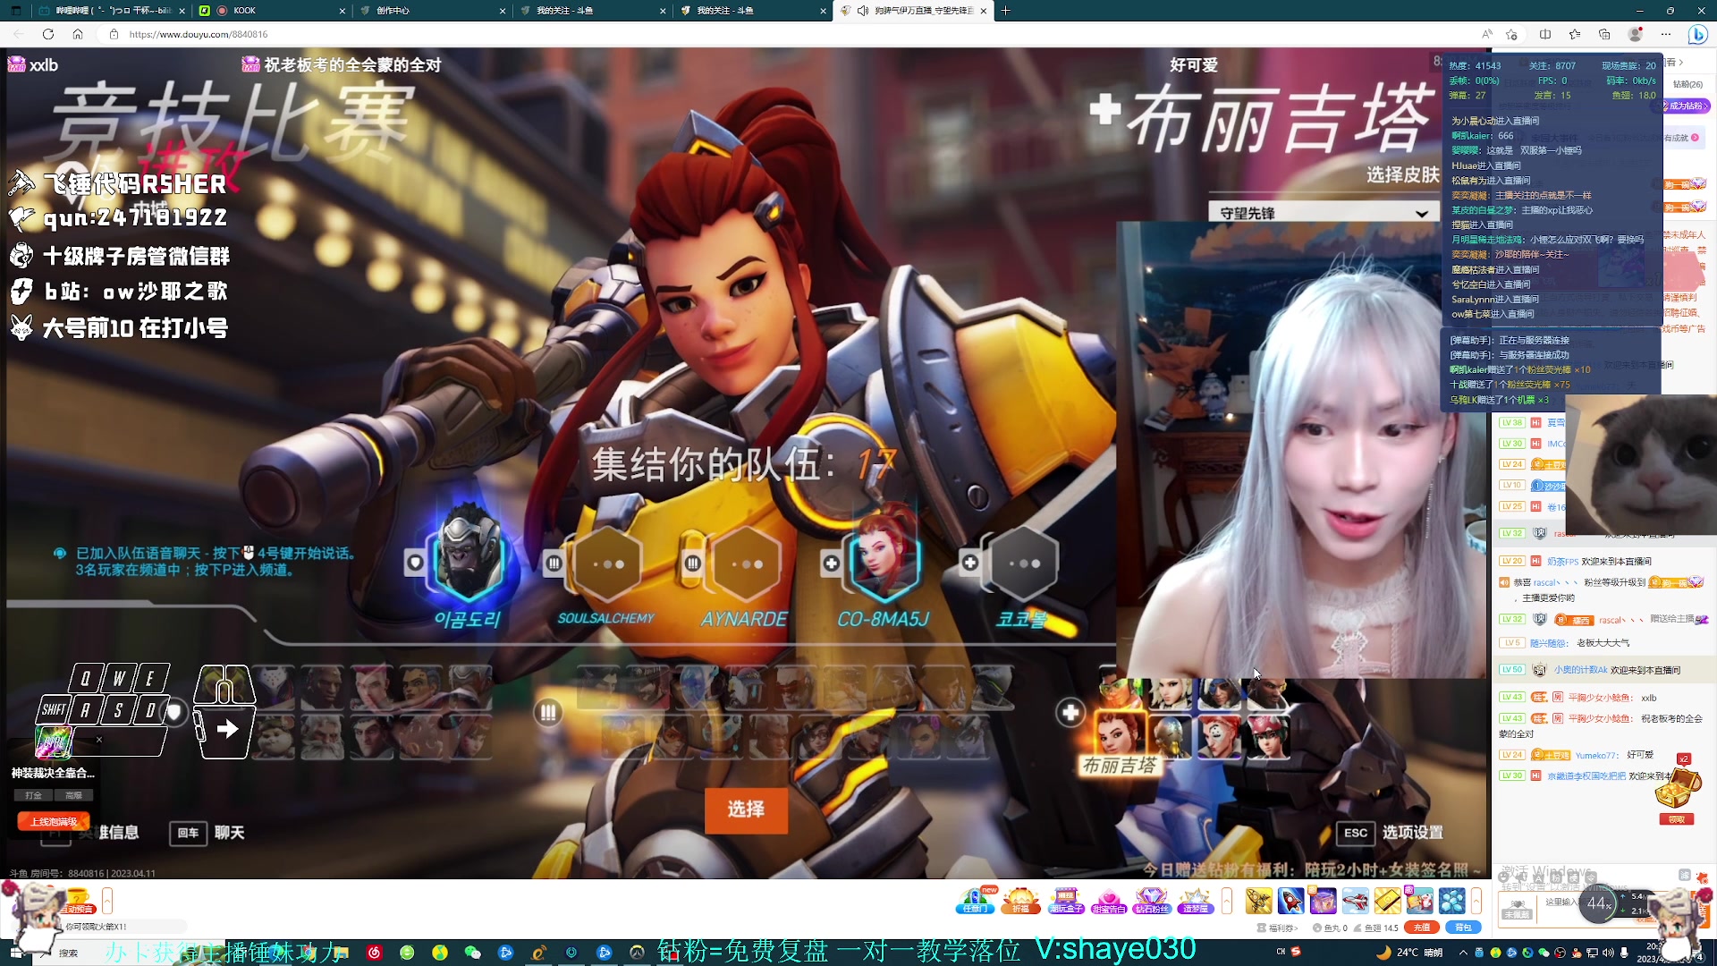Viewport: 1717px width, 966px height.
Task: Open the Bing sidebar icon
Action: 1697,34
